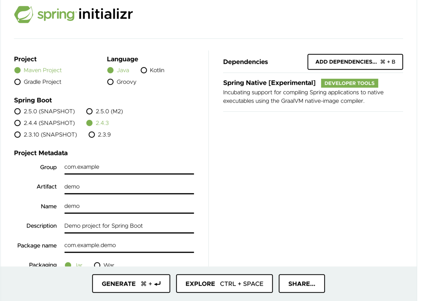This screenshot has width=421, height=301.
Task: Click into the Group input field
Action: 129,167
